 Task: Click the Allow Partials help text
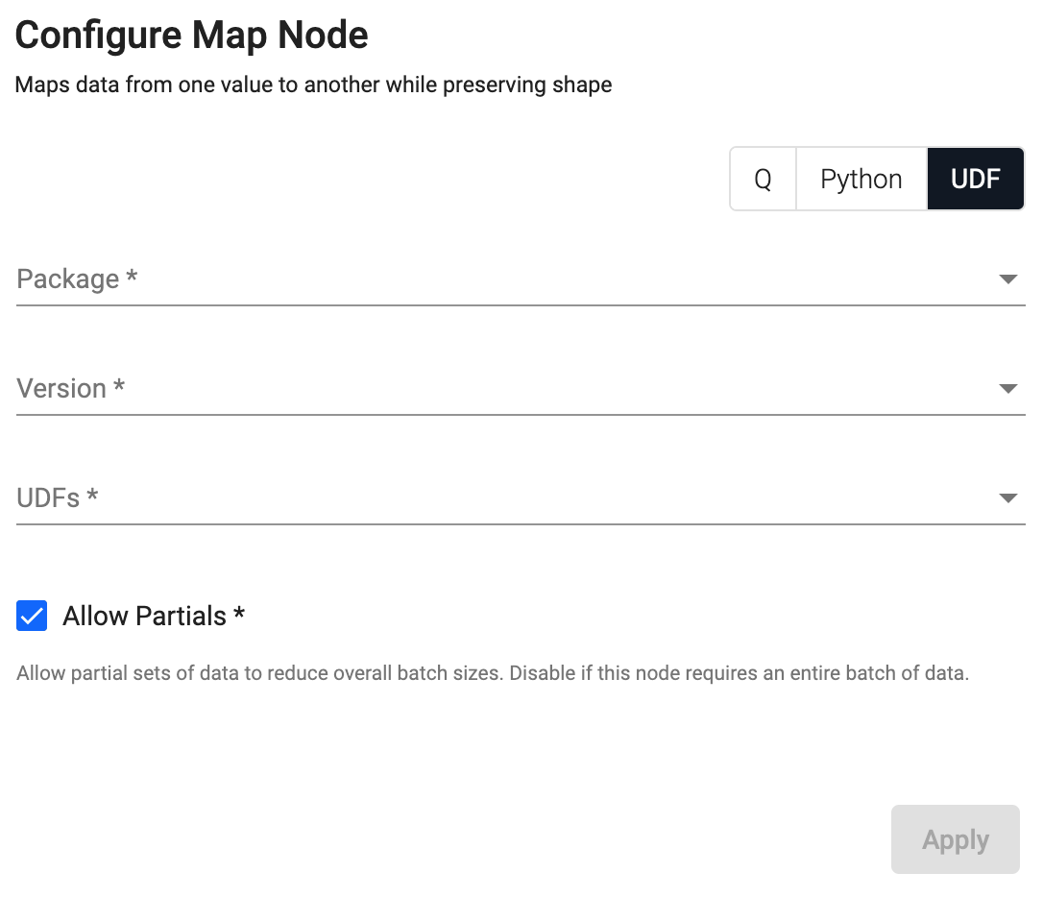pos(492,673)
